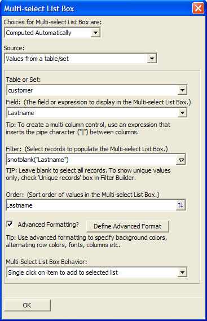The image size is (207, 321).
Task: Open the Filter Builder funnel icon
Action: [181, 160]
